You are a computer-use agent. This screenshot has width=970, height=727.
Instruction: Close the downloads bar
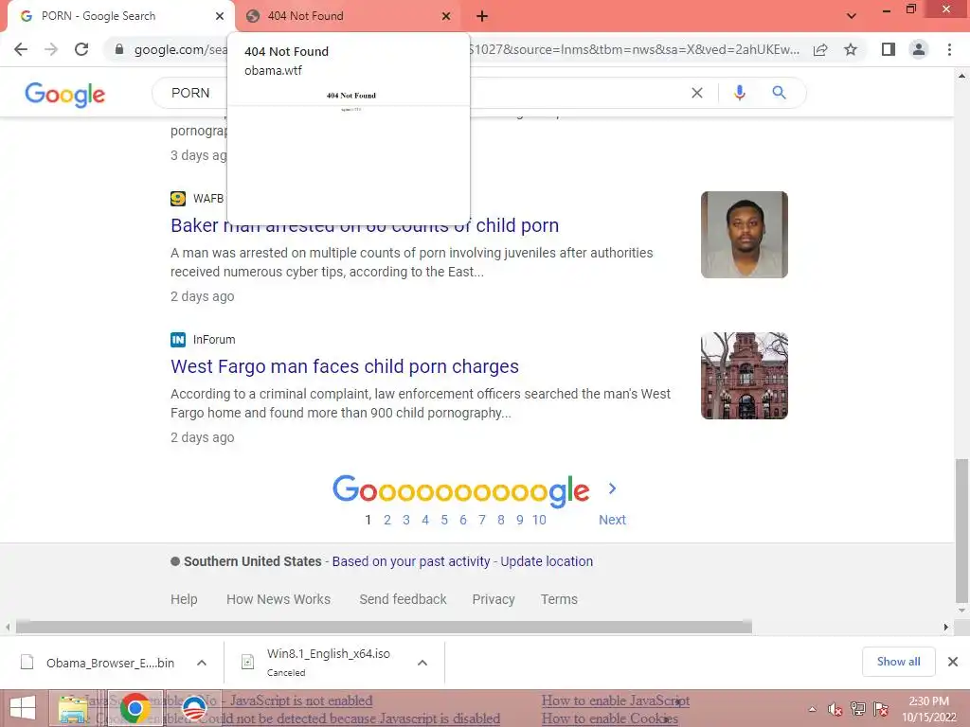953,662
